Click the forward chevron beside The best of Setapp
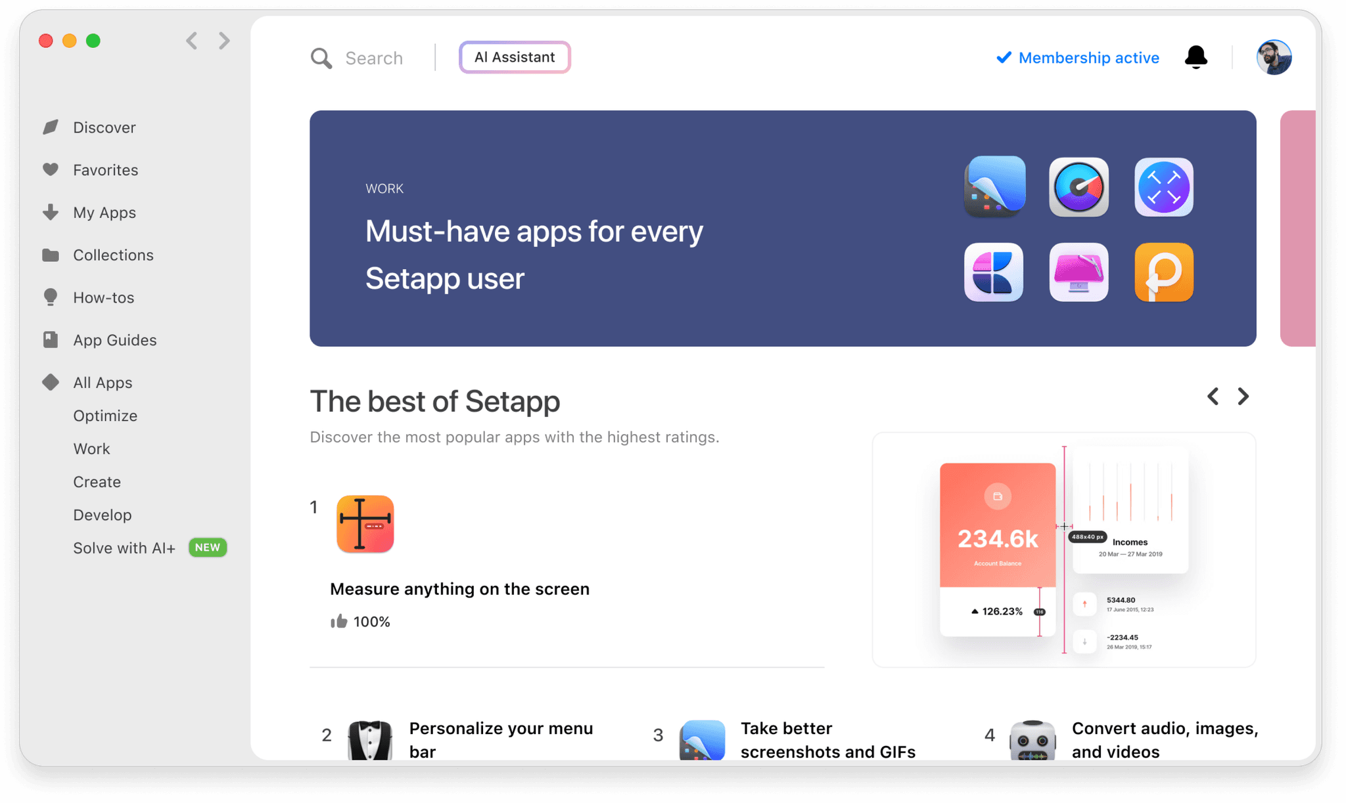Screen dimensions: 1346x803 [1242, 397]
